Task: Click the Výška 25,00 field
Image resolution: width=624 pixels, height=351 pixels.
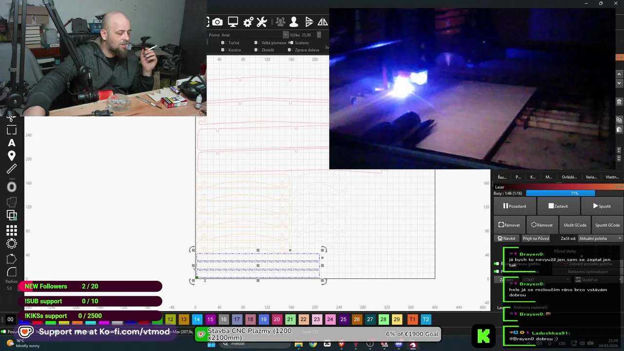Action: click(309, 35)
